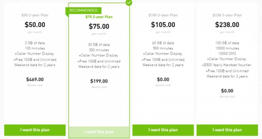This screenshot has width=262, height=139.
Task: Choose the $50 plan's I want this plan button
Action: pos(35,130)
